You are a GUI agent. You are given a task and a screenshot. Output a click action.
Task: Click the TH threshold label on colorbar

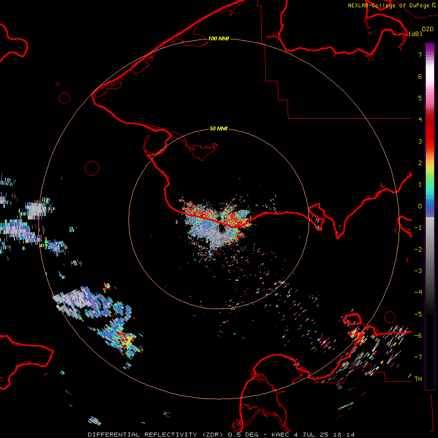[418, 379]
